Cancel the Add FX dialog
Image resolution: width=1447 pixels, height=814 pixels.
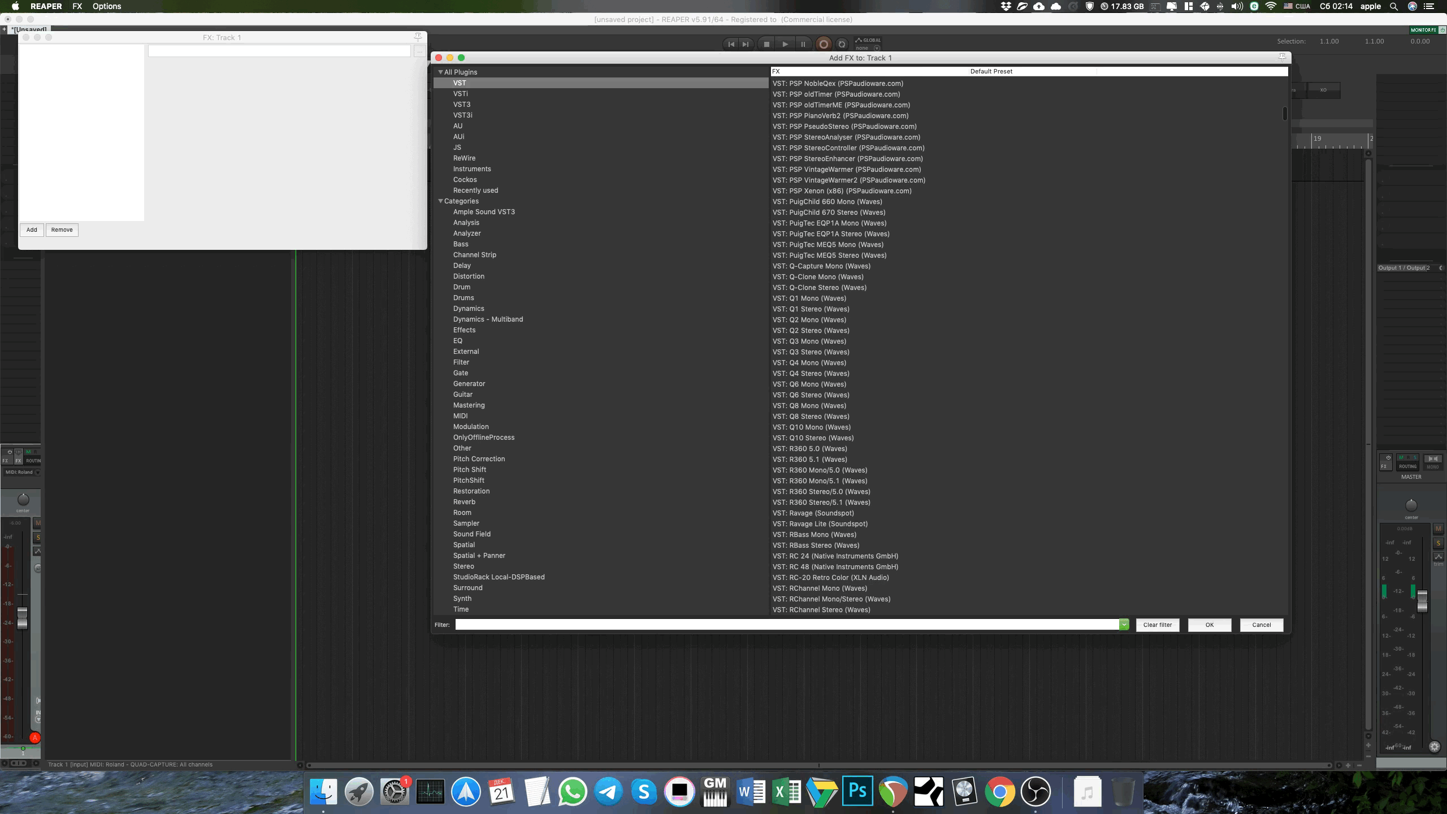tap(1261, 625)
